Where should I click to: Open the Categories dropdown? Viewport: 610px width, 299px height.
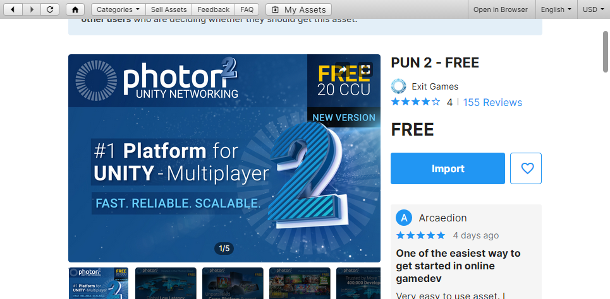[x=118, y=9]
